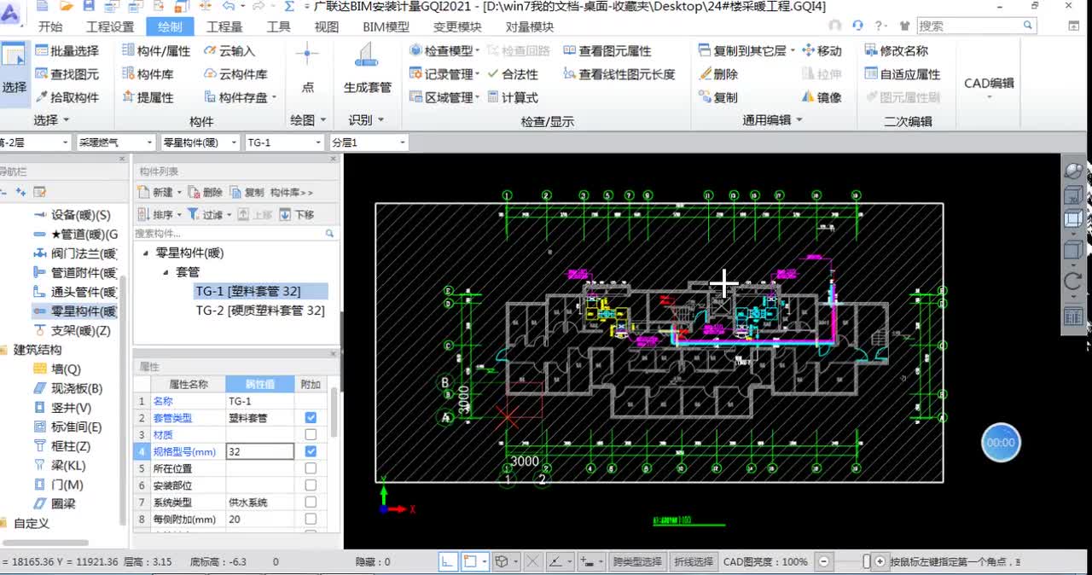
Task: Click the 跨类型选择 button
Action: pos(636,561)
